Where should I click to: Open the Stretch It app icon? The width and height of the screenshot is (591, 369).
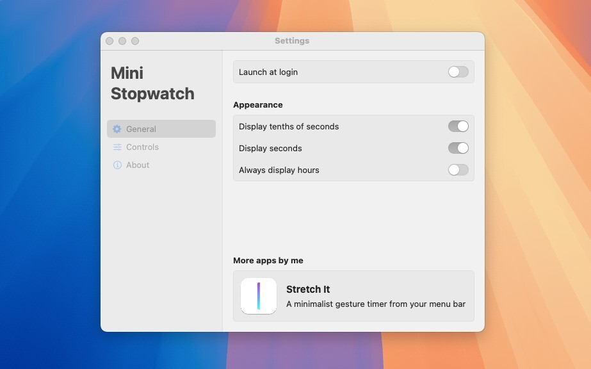259,296
